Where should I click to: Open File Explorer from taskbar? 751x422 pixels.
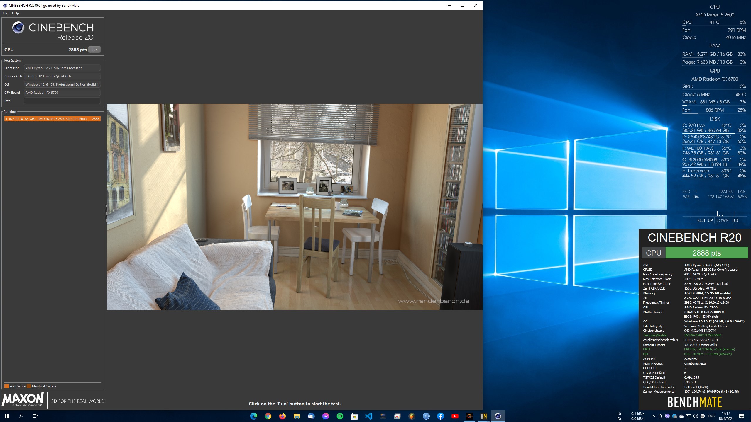(x=297, y=416)
